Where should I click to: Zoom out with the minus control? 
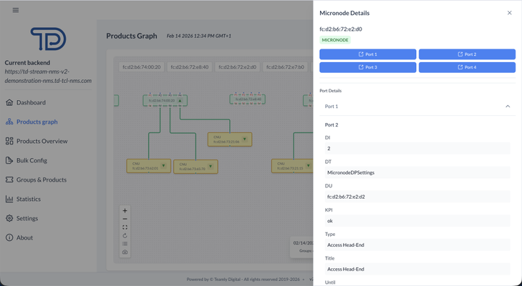125,220
